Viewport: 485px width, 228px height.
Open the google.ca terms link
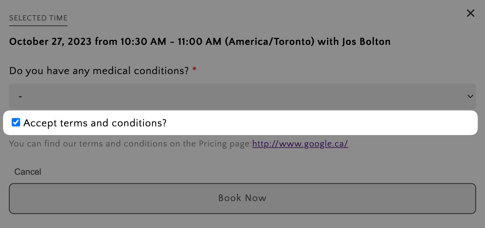pos(300,144)
